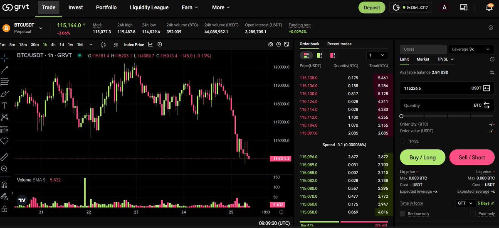
Task: Open the Fibonacci/horizontal lines tool
Action: pos(5,81)
